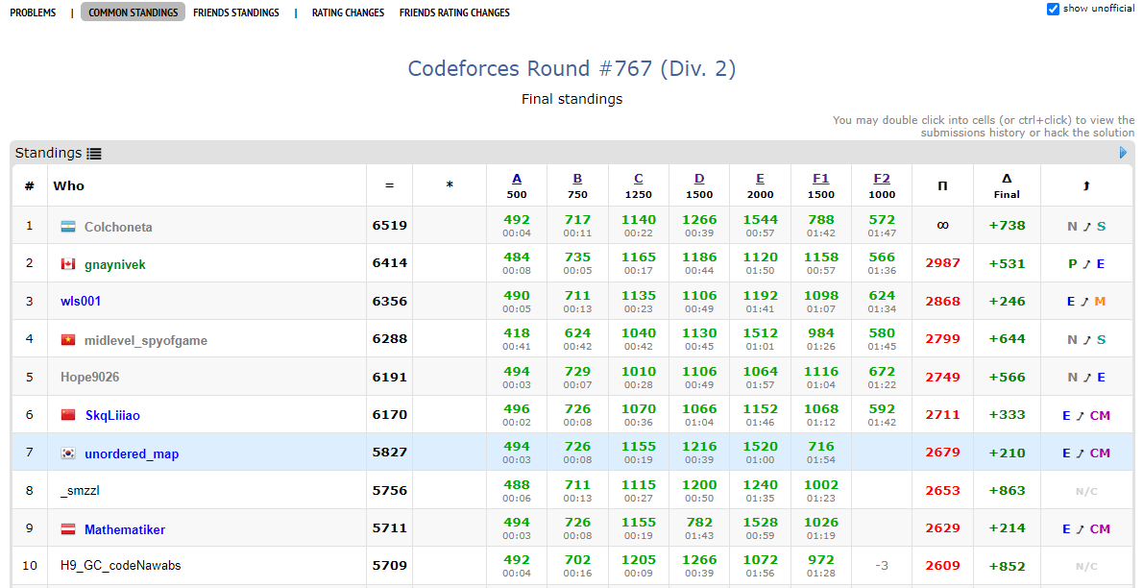
Task: Open problem E header link
Action: coord(761,179)
